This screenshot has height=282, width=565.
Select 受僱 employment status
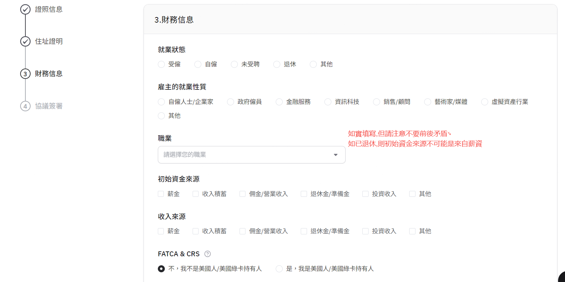(161, 64)
